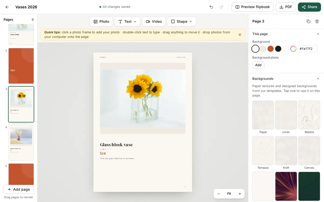Select page 3 sunflower thumbnail
This screenshot has height=202, width=324.
tap(21, 104)
